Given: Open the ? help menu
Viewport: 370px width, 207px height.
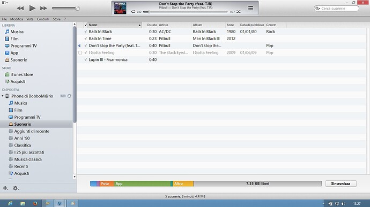Looking at the screenshot, I should click(65, 19).
